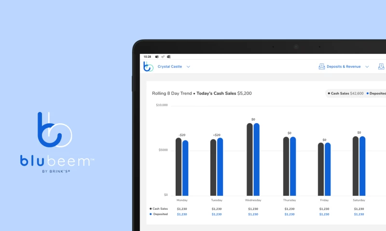Select the Deposits & Revenue menu label
The width and height of the screenshot is (386, 231).
pos(343,67)
